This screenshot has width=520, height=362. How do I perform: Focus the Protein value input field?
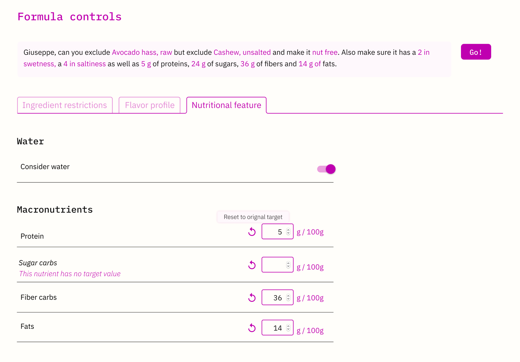278,231
